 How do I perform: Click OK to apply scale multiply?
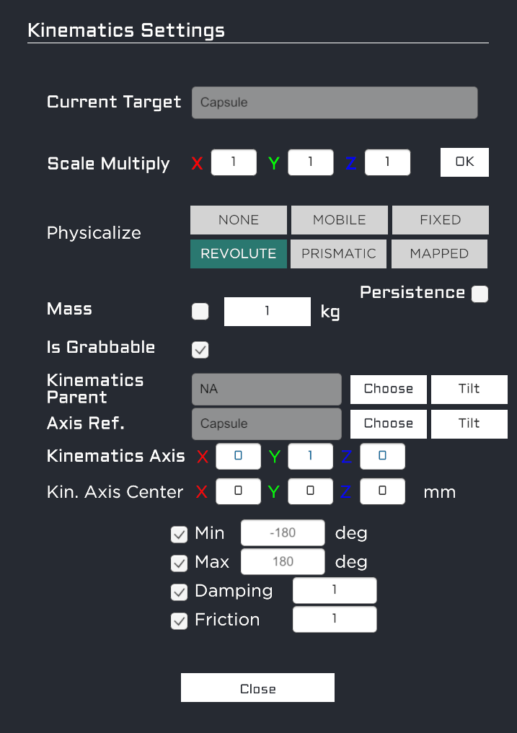[464, 162]
